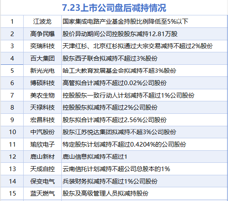Select the row number 5 cell
Image resolution: width=228 pixels, height=201 pixels.
[12, 71]
